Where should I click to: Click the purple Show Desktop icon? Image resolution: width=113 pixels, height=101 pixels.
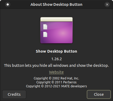click(56, 30)
